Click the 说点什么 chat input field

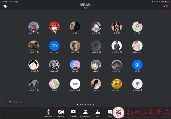pos(19,102)
